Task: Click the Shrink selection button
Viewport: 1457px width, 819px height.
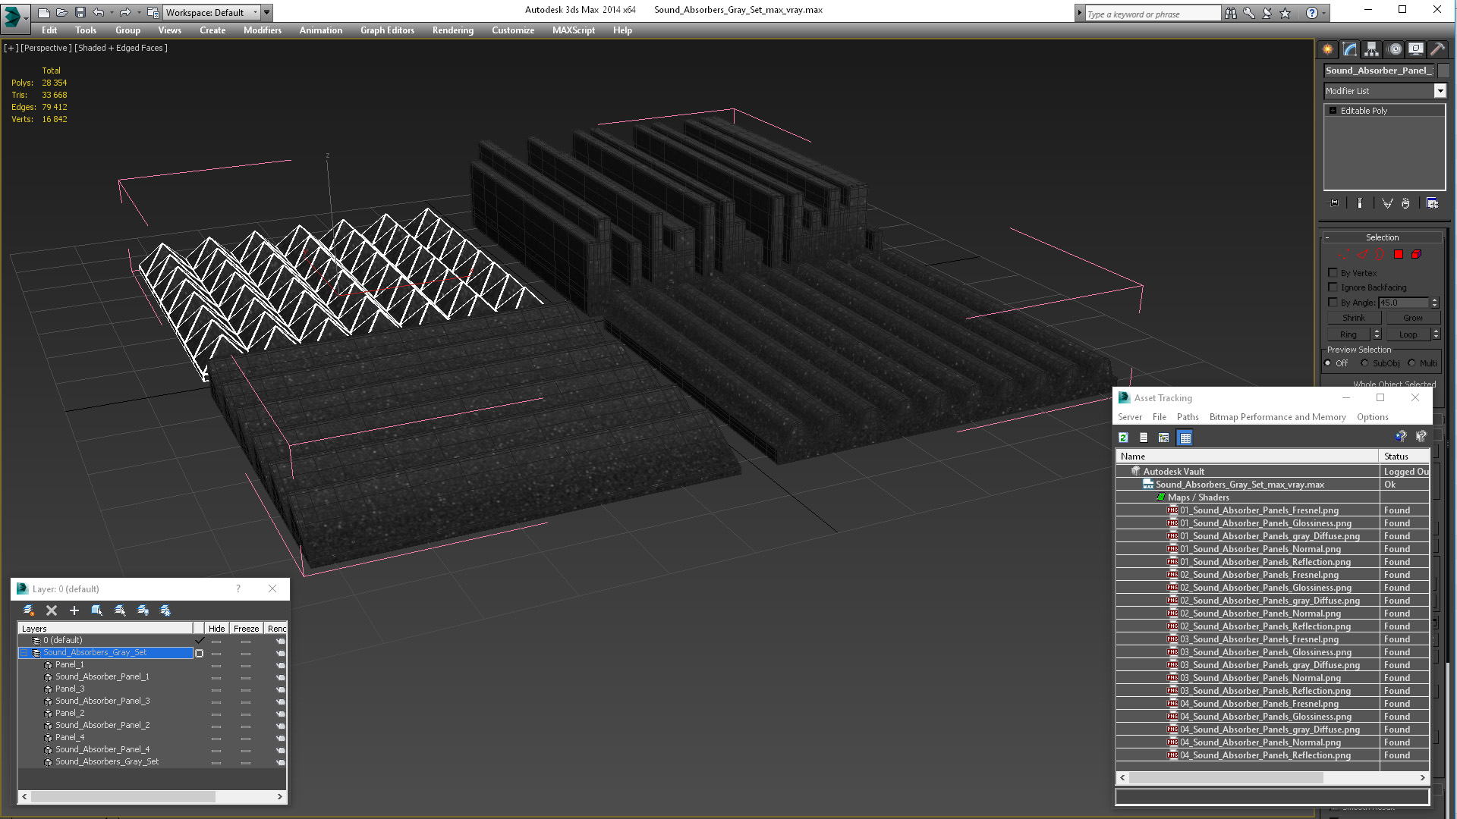Action: 1353,318
